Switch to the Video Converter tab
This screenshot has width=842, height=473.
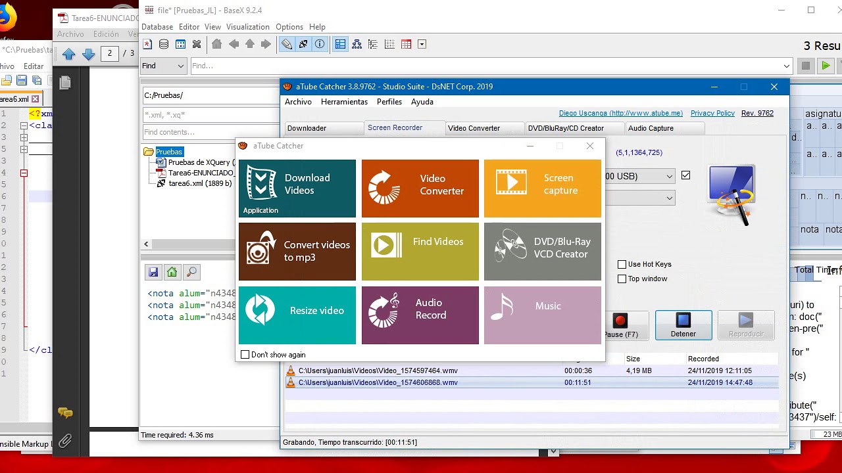coord(485,128)
